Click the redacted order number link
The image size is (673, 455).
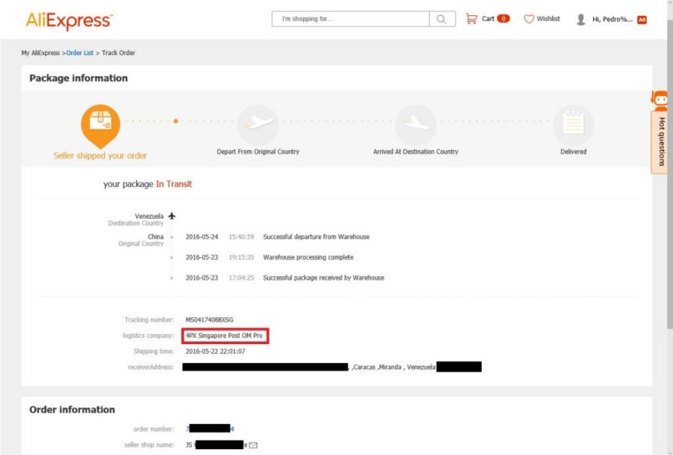tap(210, 428)
